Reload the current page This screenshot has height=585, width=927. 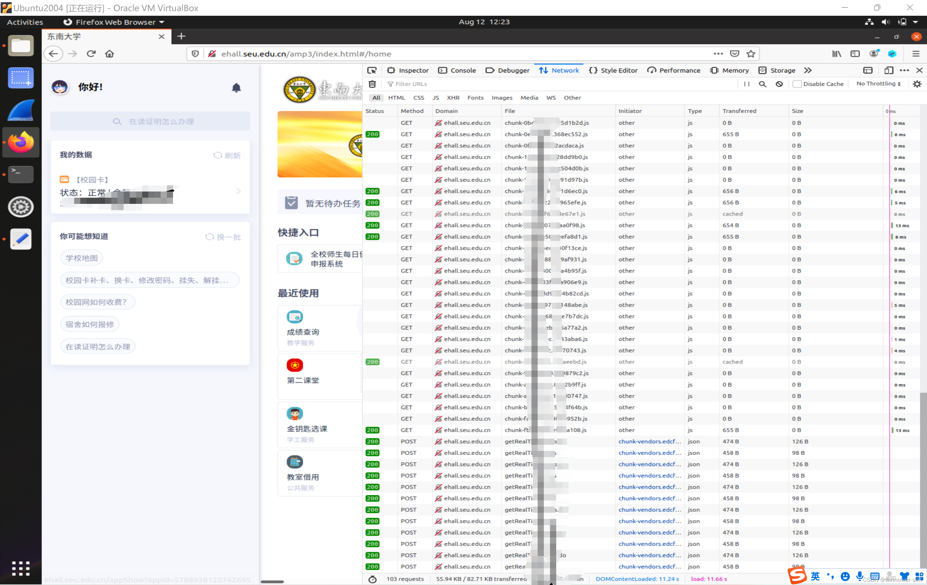91,54
